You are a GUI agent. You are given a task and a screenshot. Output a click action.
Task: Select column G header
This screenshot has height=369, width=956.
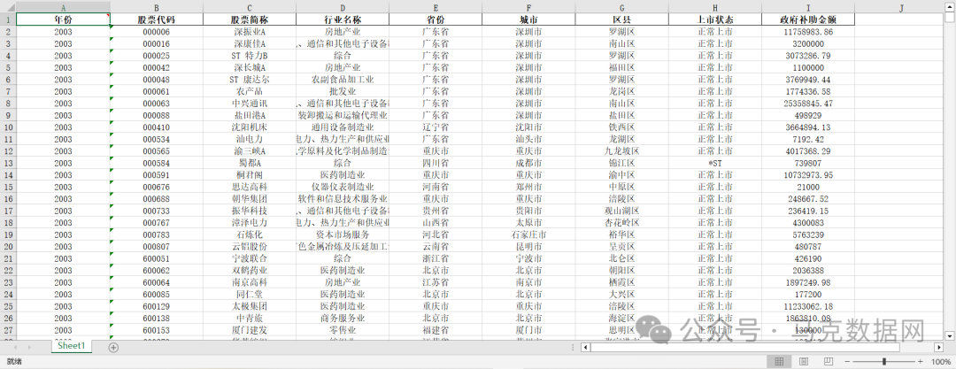coord(622,7)
